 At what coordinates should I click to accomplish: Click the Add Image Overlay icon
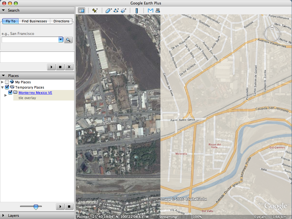[x=124, y=11]
